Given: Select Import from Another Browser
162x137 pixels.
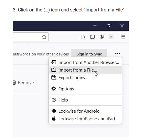Looking at the screenshot, I should click(85, 62).
